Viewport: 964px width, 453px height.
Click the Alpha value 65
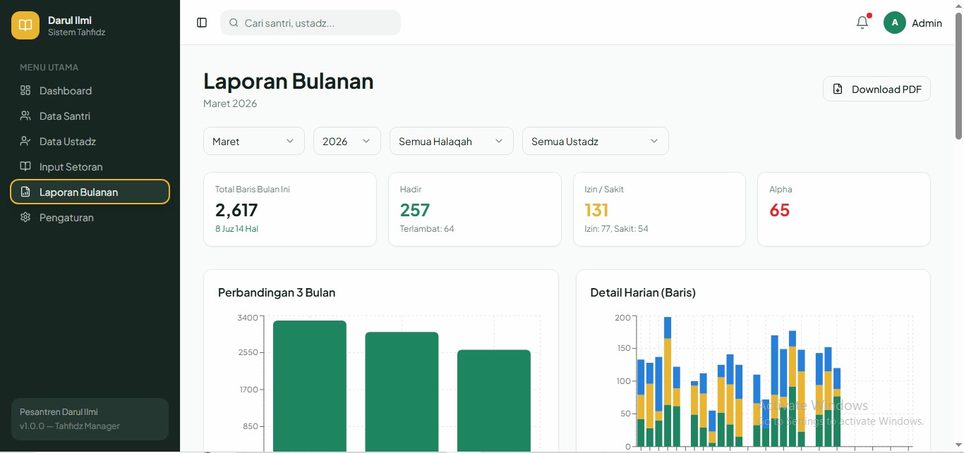(x=779, y=210)
